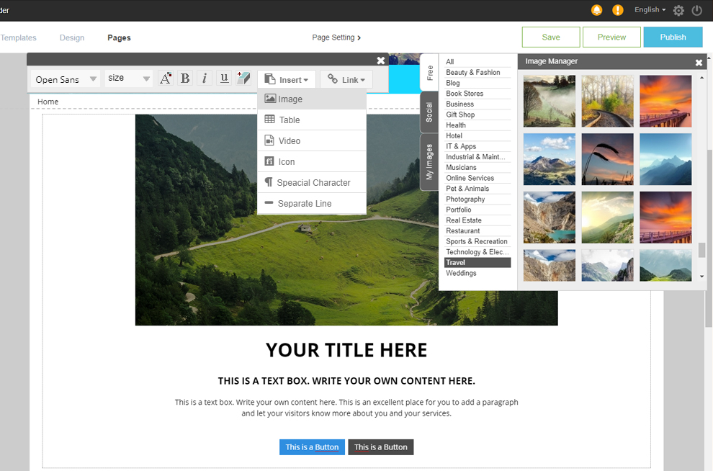
Task: Click the Publish button
Action: tap(673, 37)
